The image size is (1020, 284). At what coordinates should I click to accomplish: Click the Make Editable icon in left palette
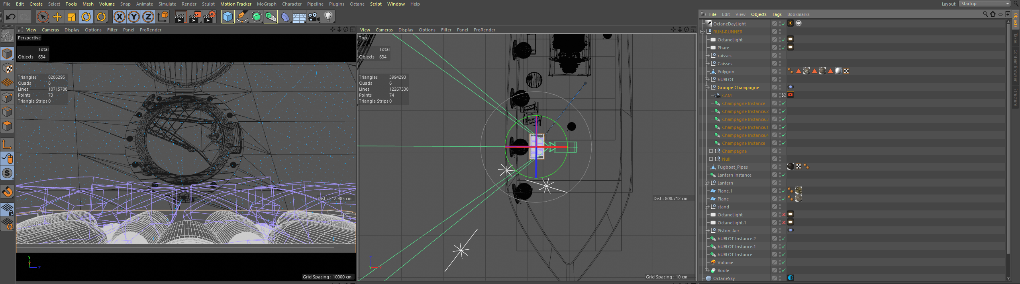pyautogui.click(x=7, y=35)
